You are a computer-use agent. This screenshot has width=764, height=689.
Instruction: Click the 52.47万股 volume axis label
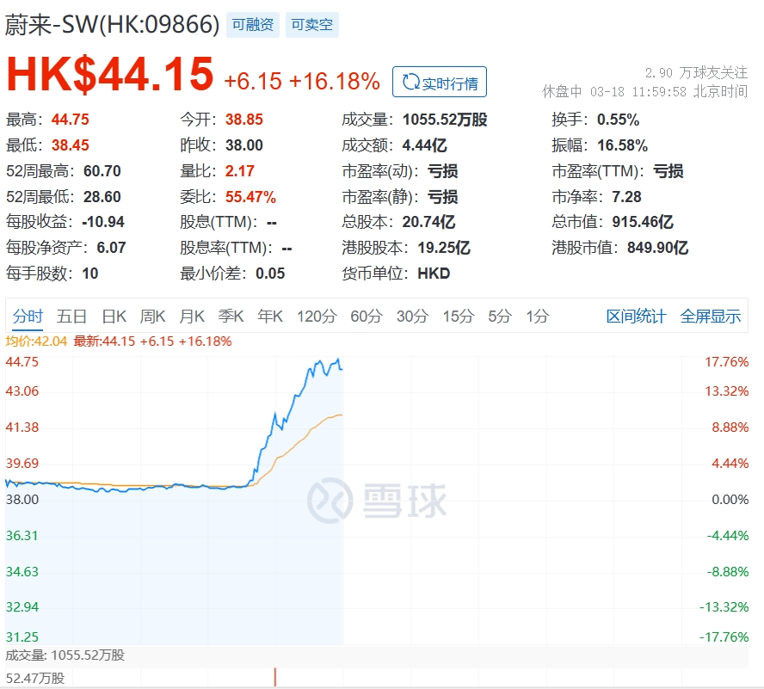point(35,679)
